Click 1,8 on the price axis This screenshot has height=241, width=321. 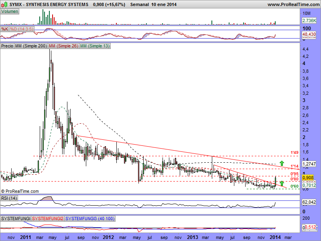click(305, 145)
